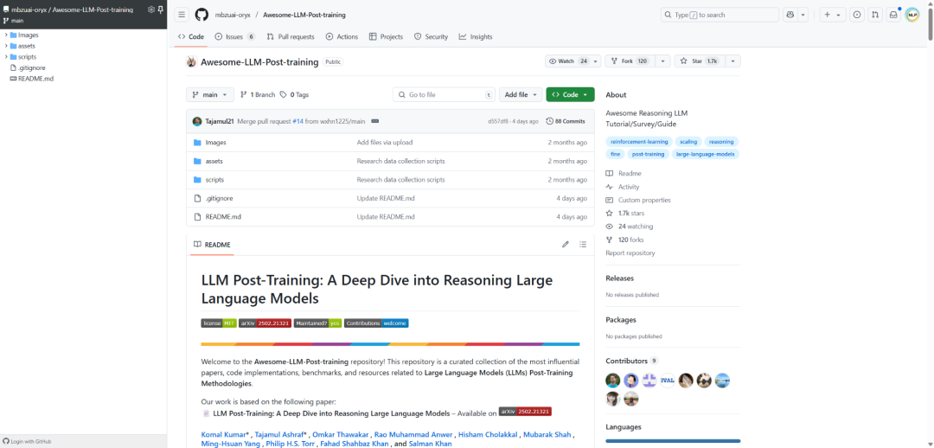The width and height of the screenshot is (934, 448).
Task: Open pull request #14 link
Action: click(x=297, y=121)
